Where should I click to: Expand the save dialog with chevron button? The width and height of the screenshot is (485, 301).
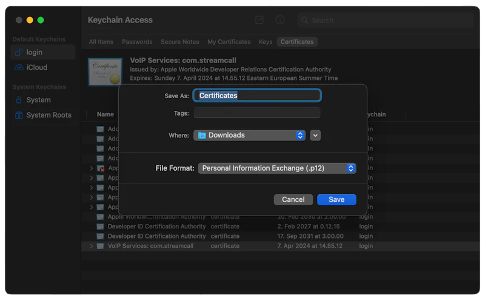point(315,135)
